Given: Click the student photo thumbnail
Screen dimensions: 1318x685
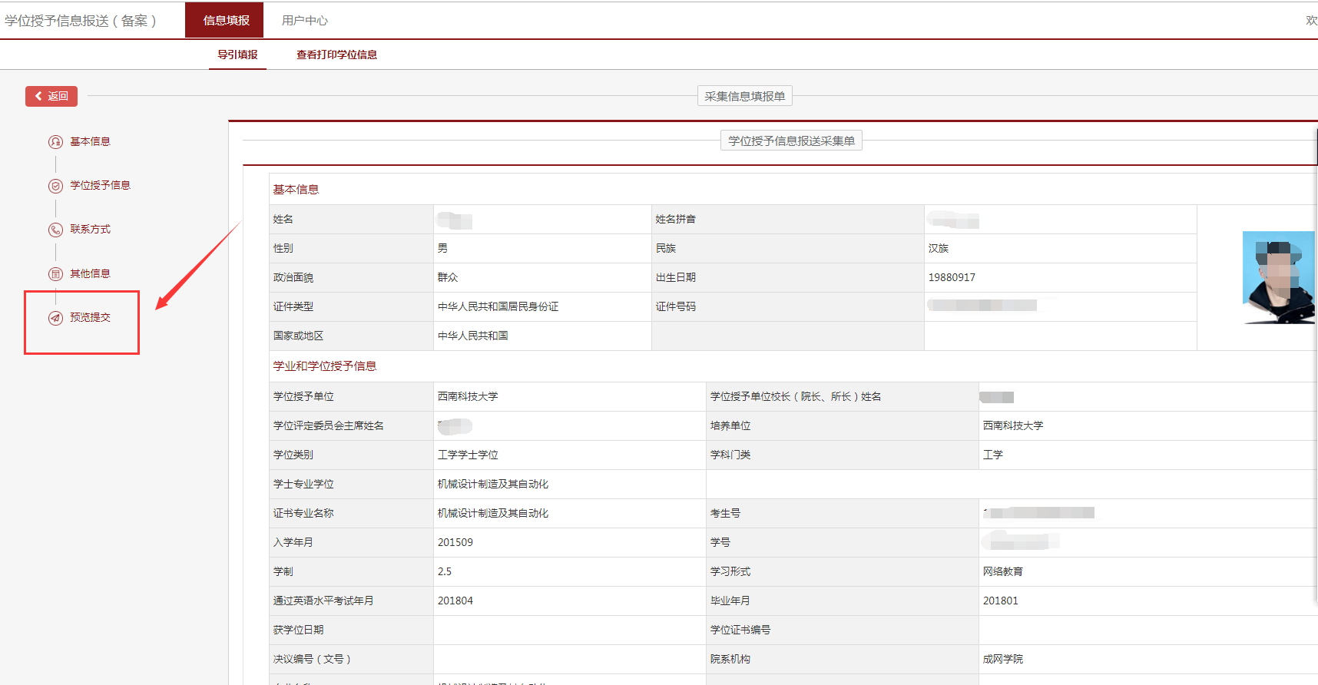Looking at the screenshot, I should (1278, 277).
